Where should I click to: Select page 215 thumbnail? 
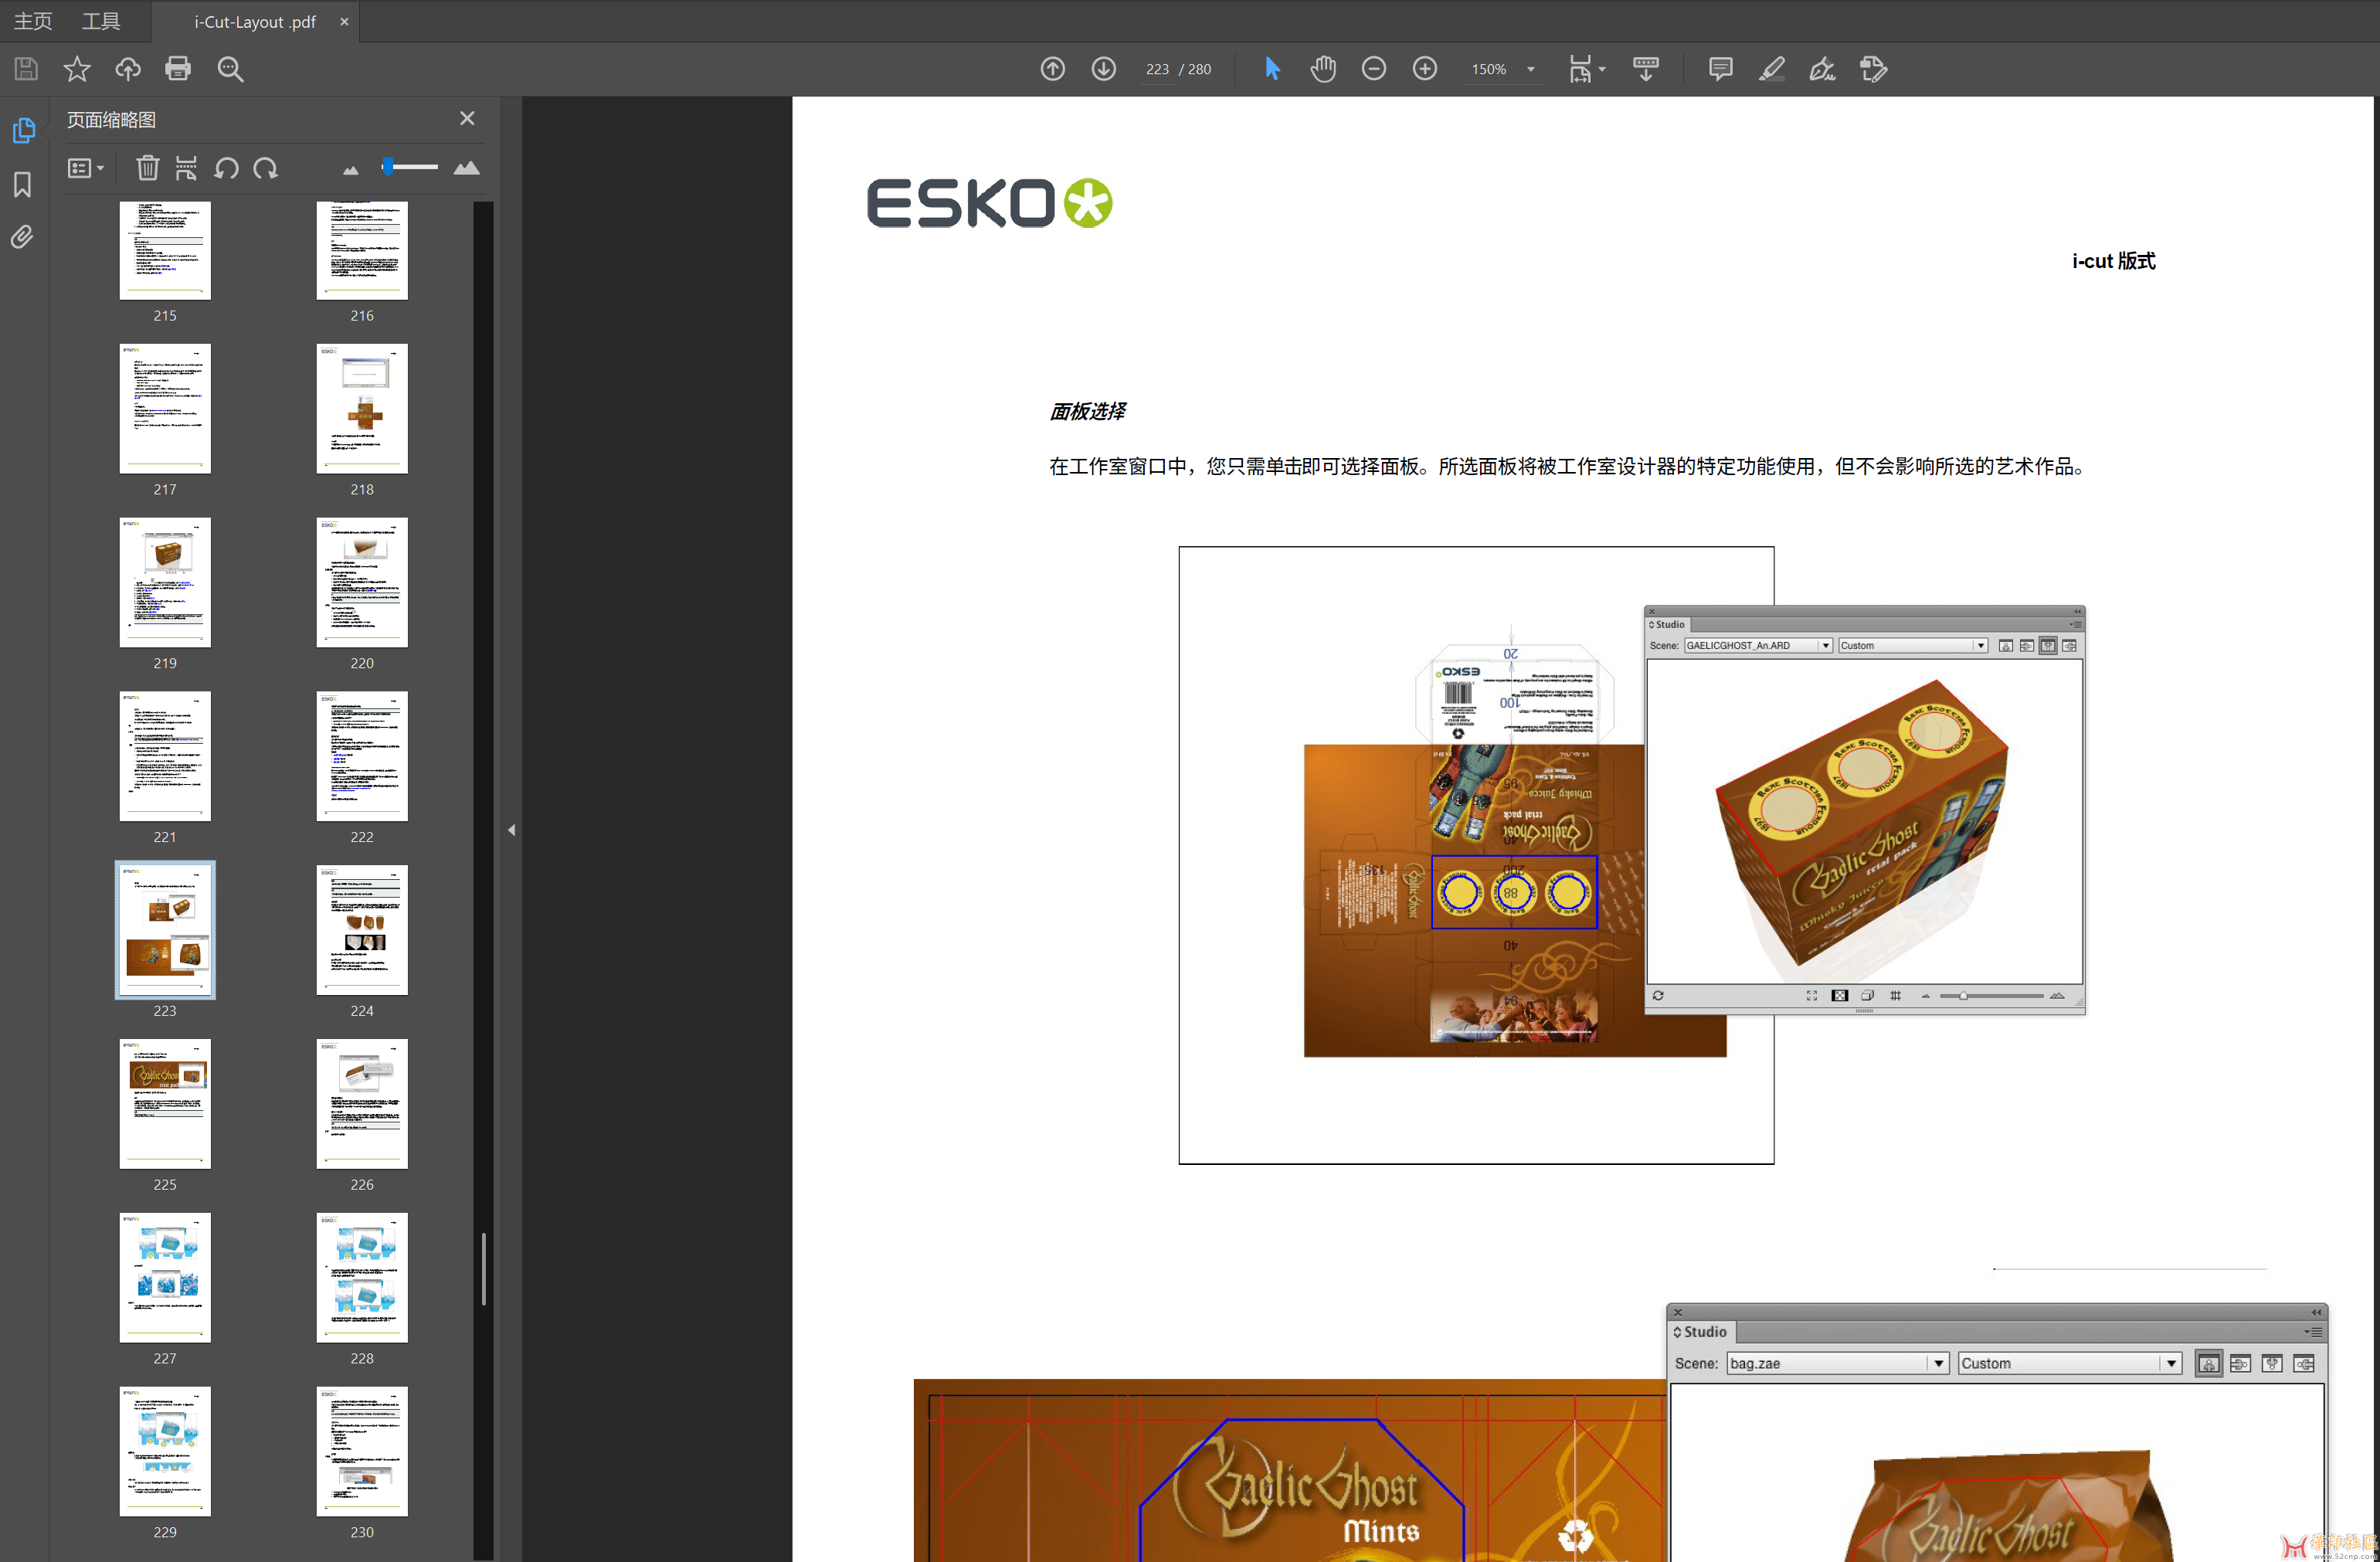165,250
